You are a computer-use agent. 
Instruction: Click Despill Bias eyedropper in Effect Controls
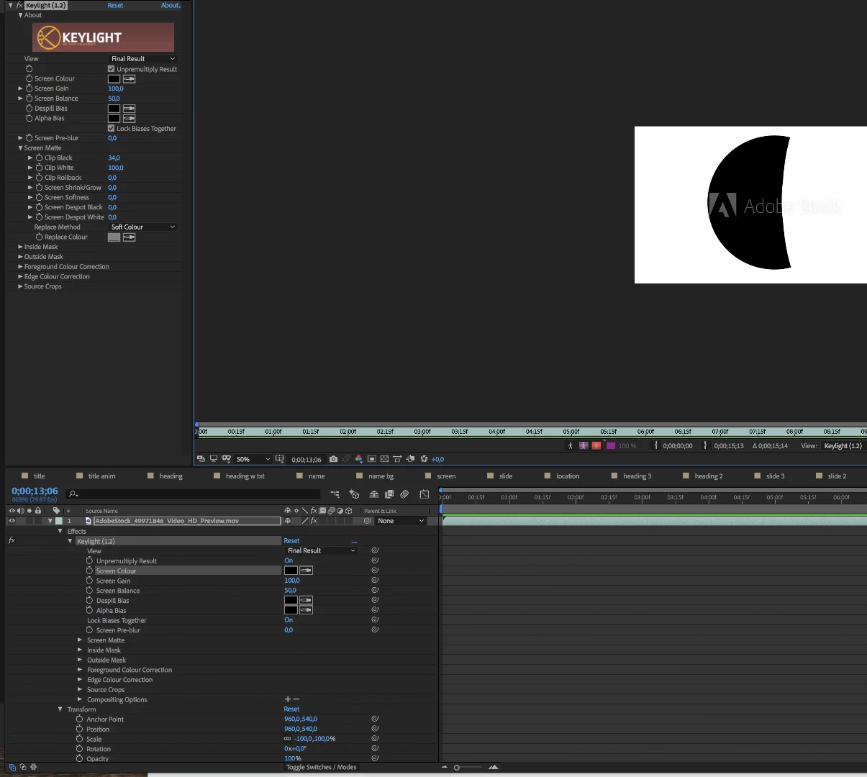pos(130,109)
